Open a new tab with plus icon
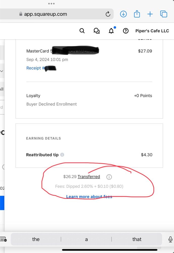 (150, 14)
